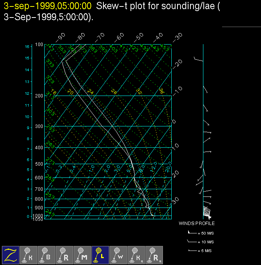Select the K station icon with subscript R

pos(136,255)
